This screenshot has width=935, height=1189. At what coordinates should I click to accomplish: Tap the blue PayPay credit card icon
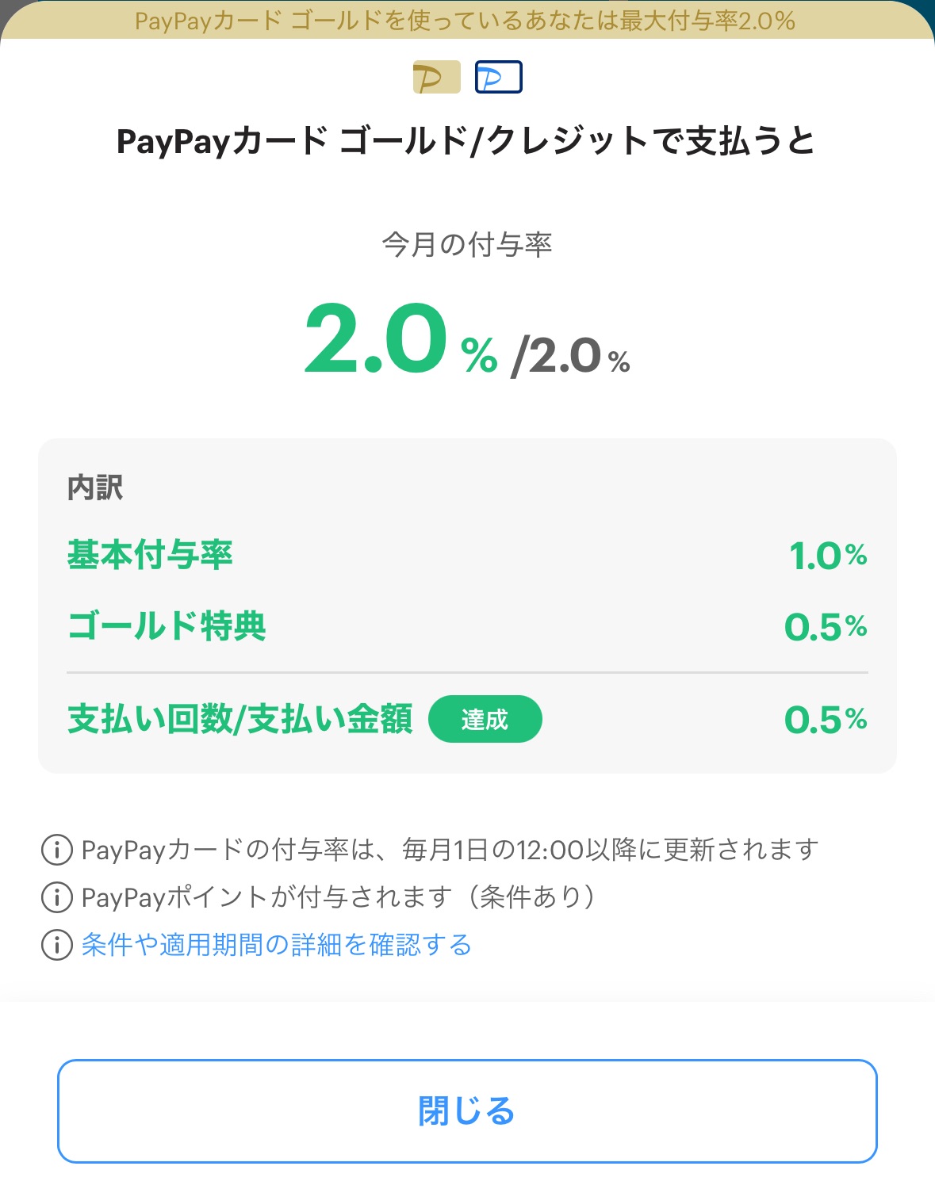click(498, 77)
